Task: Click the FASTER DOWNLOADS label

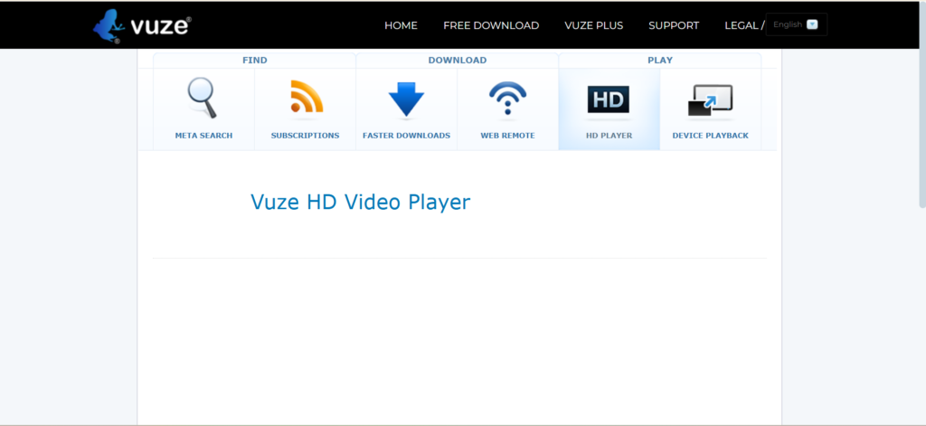Action: [406, 136]
